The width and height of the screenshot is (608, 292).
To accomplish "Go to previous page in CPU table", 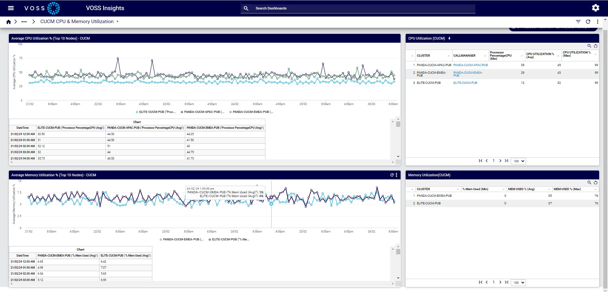I will click(487, 161).
